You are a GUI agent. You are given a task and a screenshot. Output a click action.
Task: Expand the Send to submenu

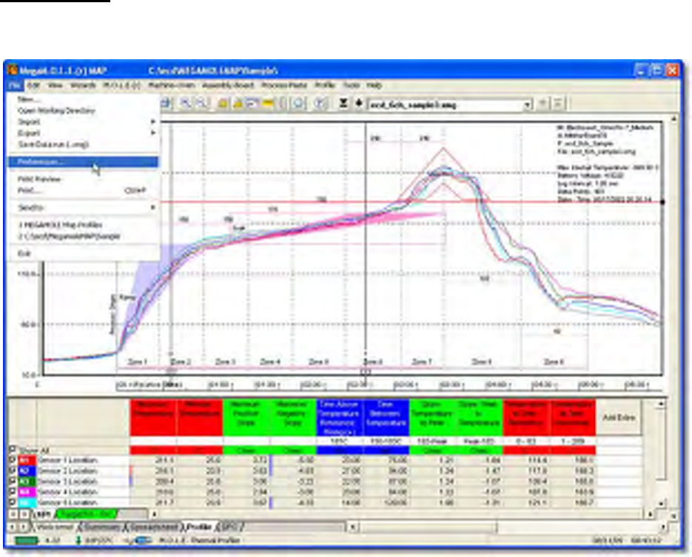pyautogui.click(x=84, y=207)
